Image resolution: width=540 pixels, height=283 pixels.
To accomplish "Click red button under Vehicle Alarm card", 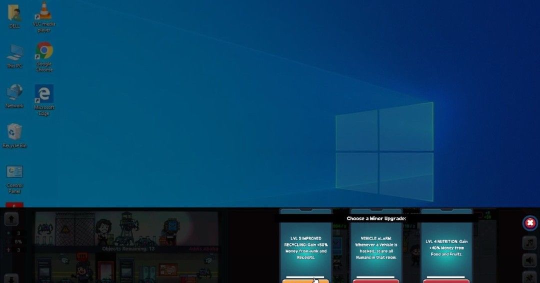I will point(376,281).
